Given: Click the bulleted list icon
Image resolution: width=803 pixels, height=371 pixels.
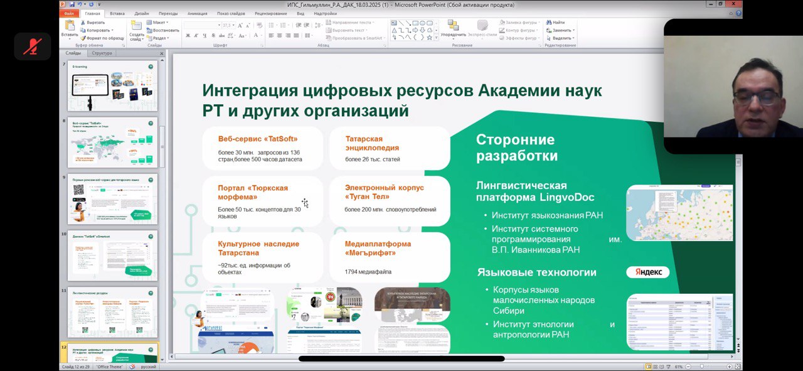Looking at the screenshot, I should 271,25.
